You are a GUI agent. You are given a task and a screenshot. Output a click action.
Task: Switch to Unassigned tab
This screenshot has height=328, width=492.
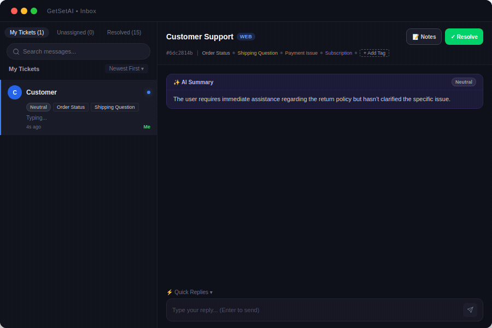tap(75, 32)
